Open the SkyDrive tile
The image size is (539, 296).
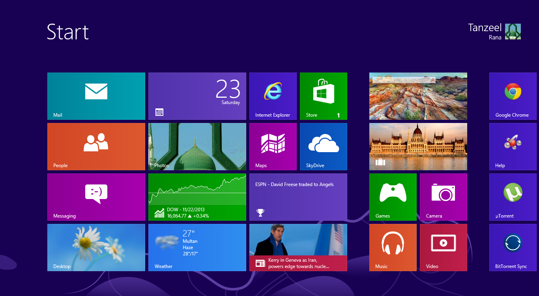(324, 147)
